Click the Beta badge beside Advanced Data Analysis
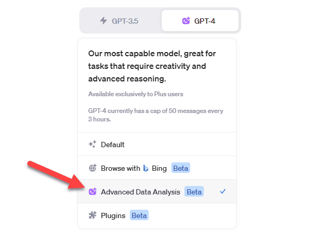 (194, 191)
